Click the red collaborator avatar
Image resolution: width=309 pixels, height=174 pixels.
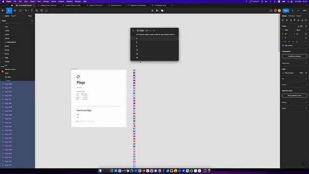tap(276, 11)
